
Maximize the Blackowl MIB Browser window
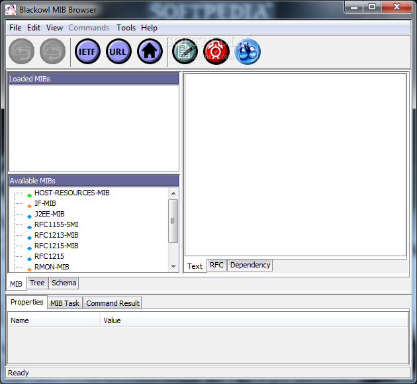coord(372,7)
